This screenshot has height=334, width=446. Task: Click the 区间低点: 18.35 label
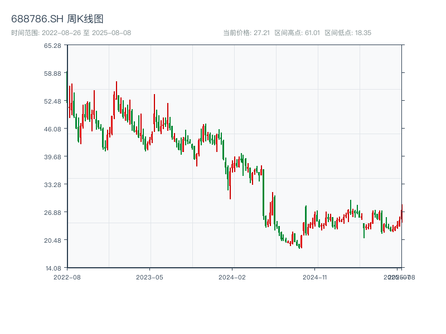(348, 33)
